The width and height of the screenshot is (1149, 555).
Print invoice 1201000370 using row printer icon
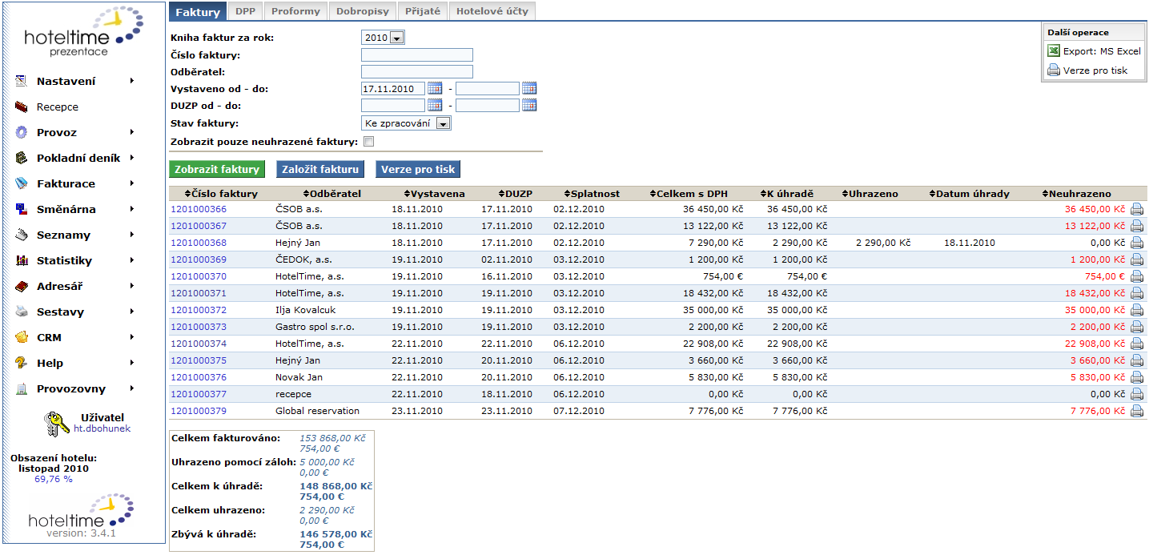pyautogui.click(x=1137, y=276)
